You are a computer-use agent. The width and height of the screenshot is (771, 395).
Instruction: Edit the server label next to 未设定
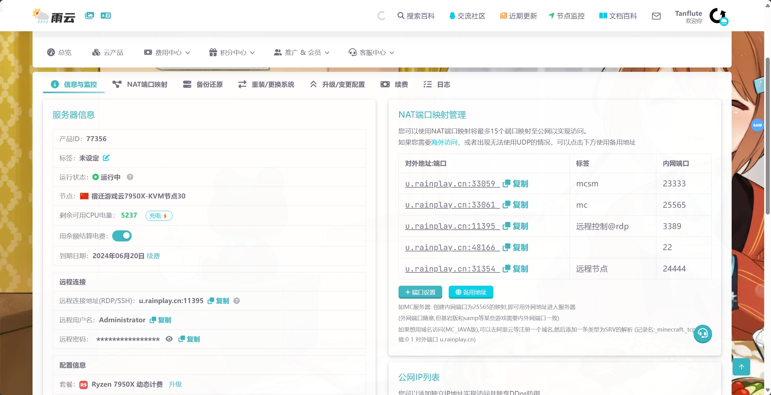coord(106,158)
